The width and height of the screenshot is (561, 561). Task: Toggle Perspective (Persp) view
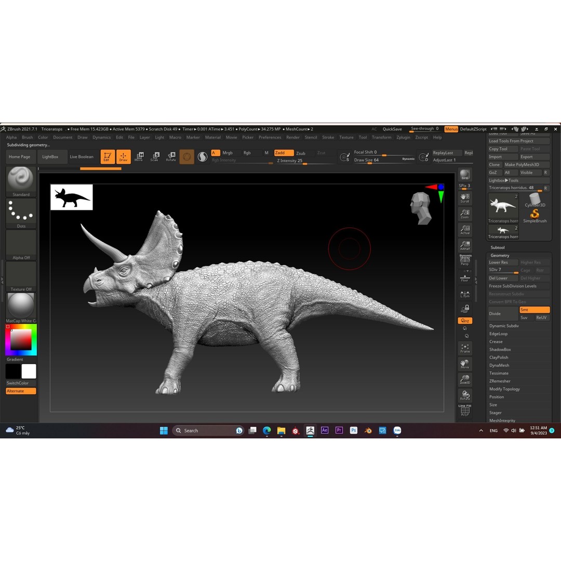tap(465, 260)
